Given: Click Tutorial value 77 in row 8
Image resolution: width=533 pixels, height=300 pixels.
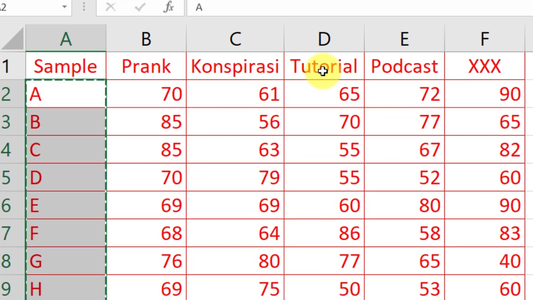Looking at the screenshot, I should coord(324,261).
